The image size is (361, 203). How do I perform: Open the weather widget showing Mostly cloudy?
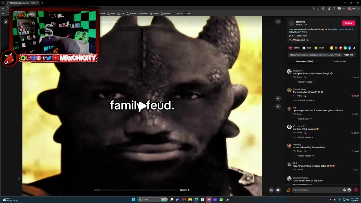(10, 200)
